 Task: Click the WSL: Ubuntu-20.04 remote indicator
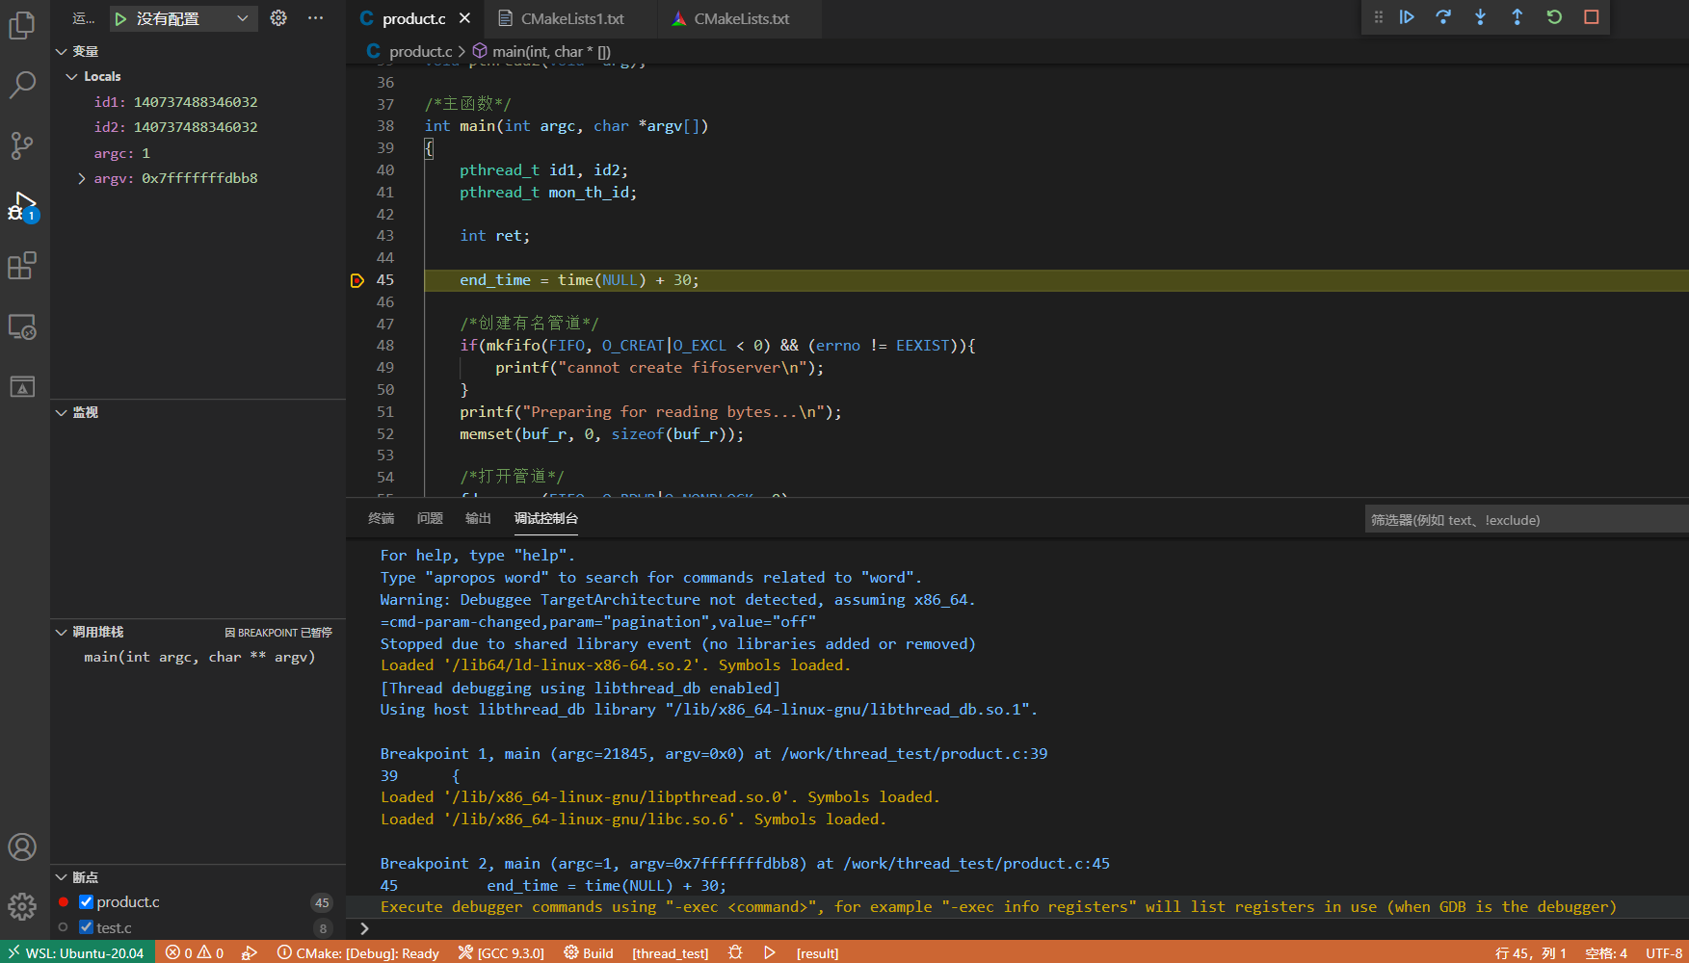coord(77,952)
